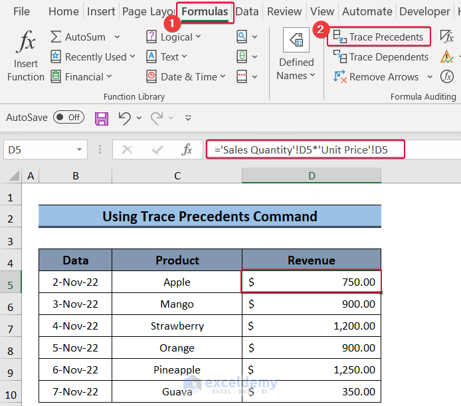
Task: Switch to the Page Layout tab
Action: [149, 11]
